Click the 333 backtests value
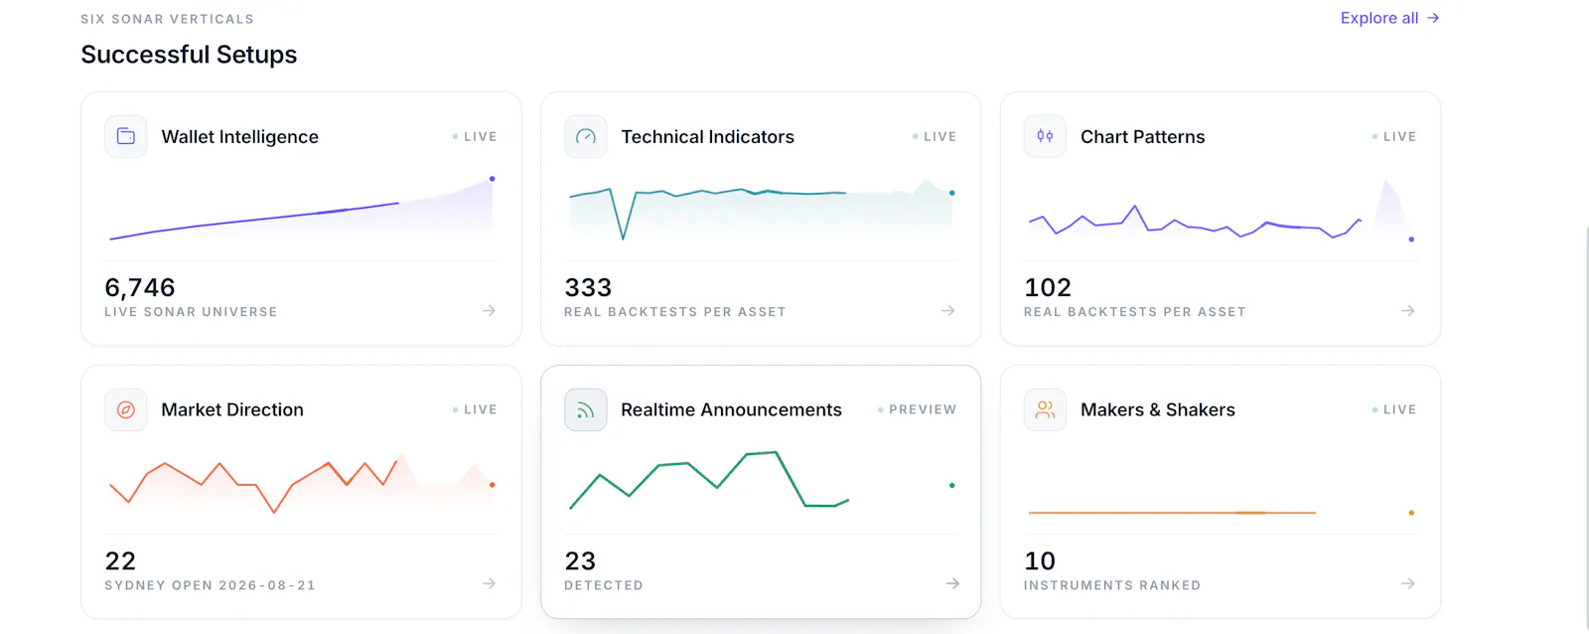This screenshot has height=634, width=1589. click(x=588, y=287)
